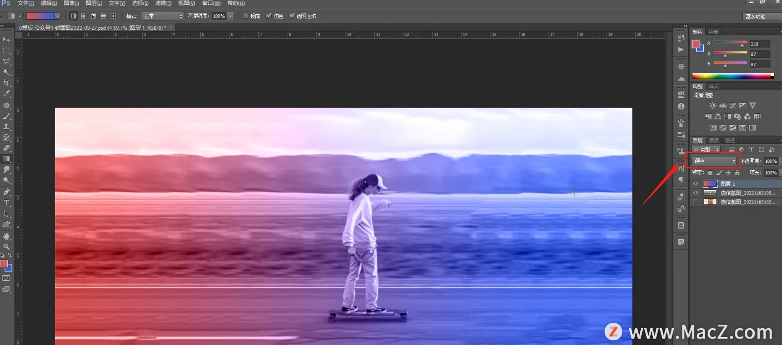Viewport: 782px width, 345px height.
Task: Select the Zoom tool
Action: (6, 246)
